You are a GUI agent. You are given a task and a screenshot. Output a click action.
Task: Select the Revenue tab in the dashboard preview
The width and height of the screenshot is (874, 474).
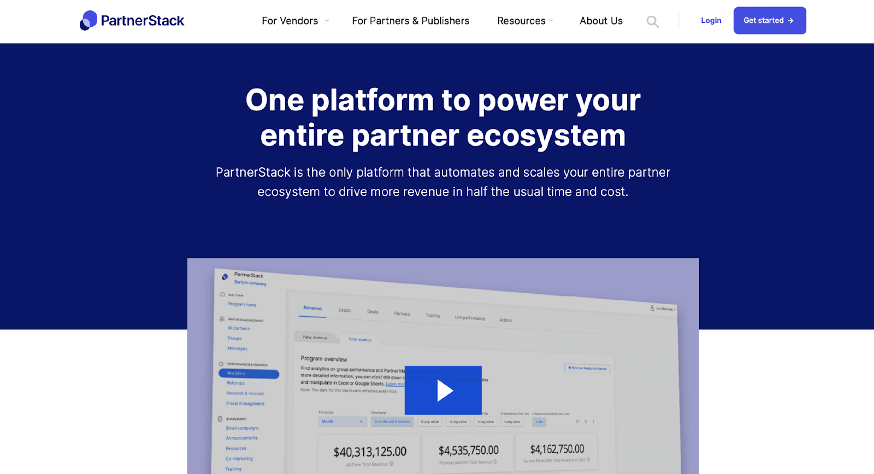tap(312, 308)
